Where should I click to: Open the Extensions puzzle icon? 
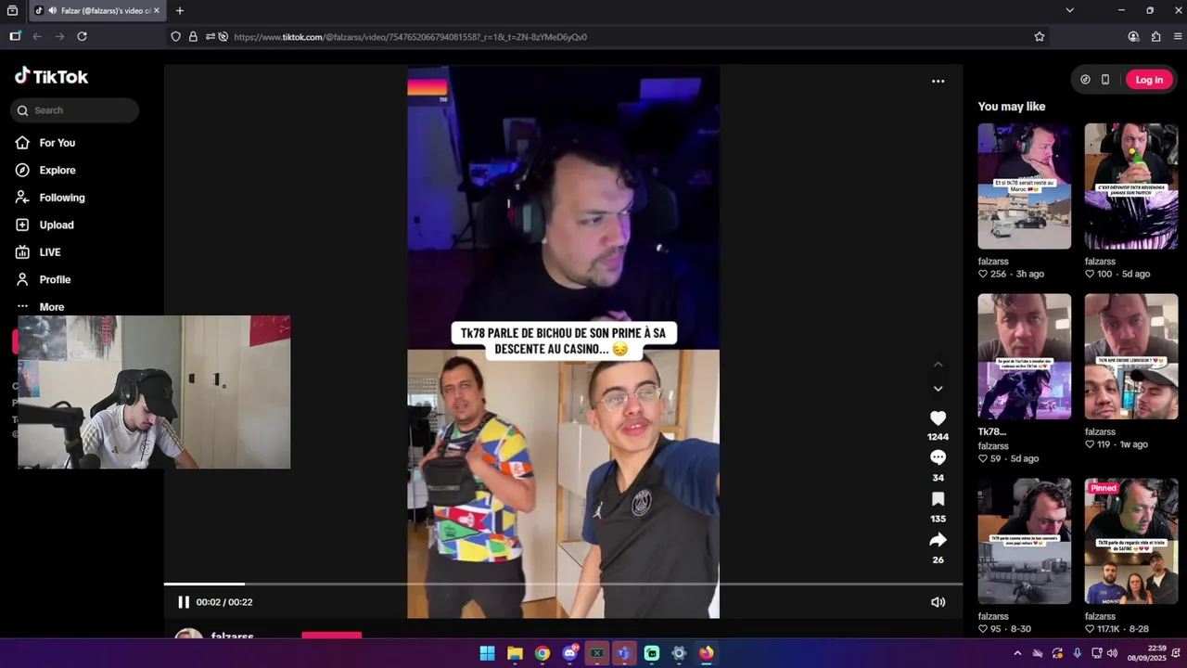point(1155,36)
